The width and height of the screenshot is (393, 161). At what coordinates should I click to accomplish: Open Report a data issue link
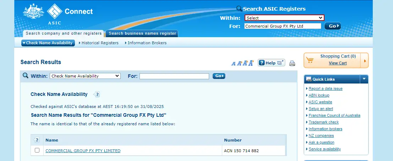click(x=325, y=88)
